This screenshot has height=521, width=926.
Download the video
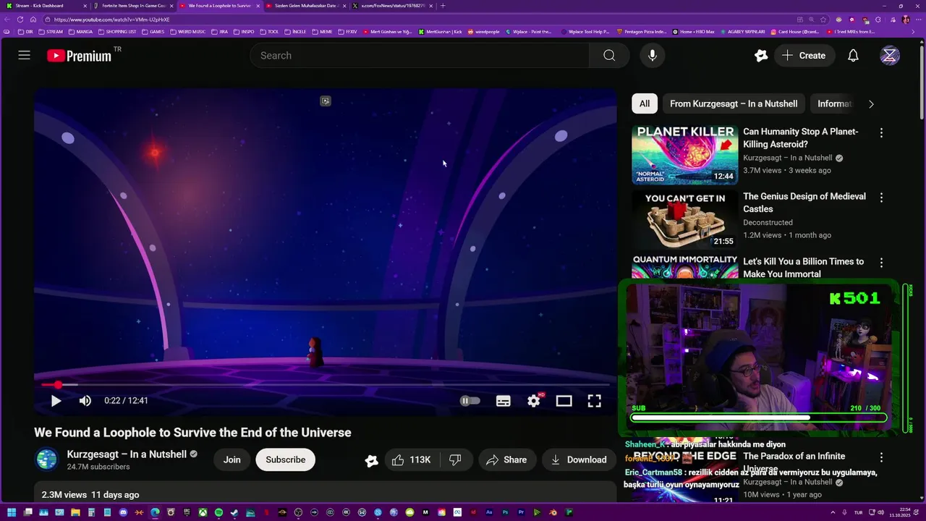[579, 459]
